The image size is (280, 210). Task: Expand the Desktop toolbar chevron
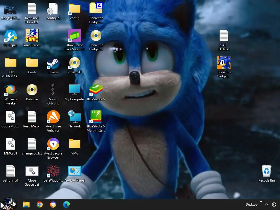pyautogui.click(x=261, y=202)
